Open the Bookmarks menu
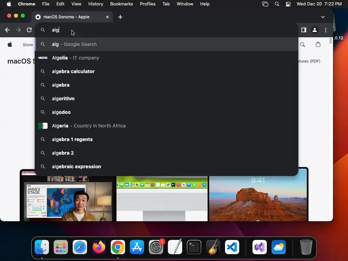 (x=121, y=4)
